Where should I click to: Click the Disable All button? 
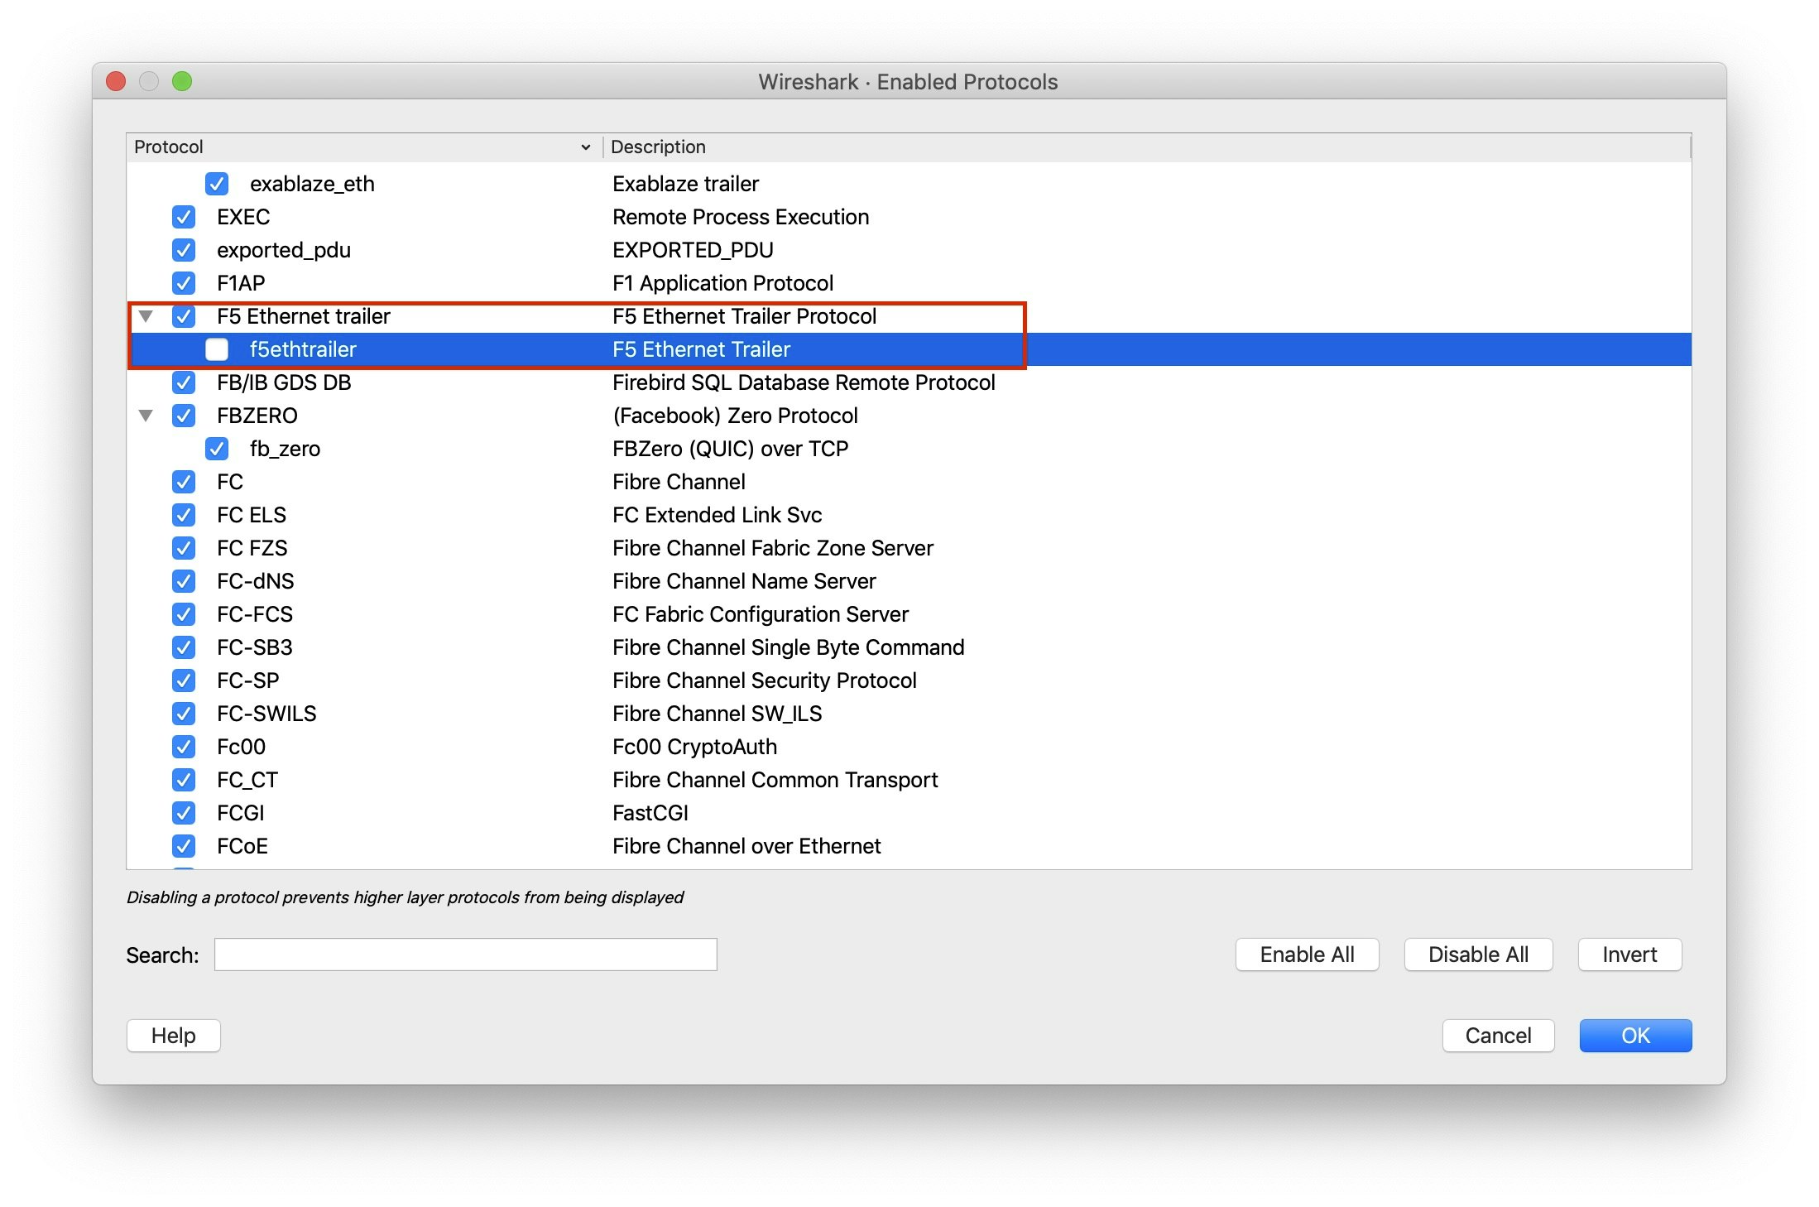click(1478, 955)
